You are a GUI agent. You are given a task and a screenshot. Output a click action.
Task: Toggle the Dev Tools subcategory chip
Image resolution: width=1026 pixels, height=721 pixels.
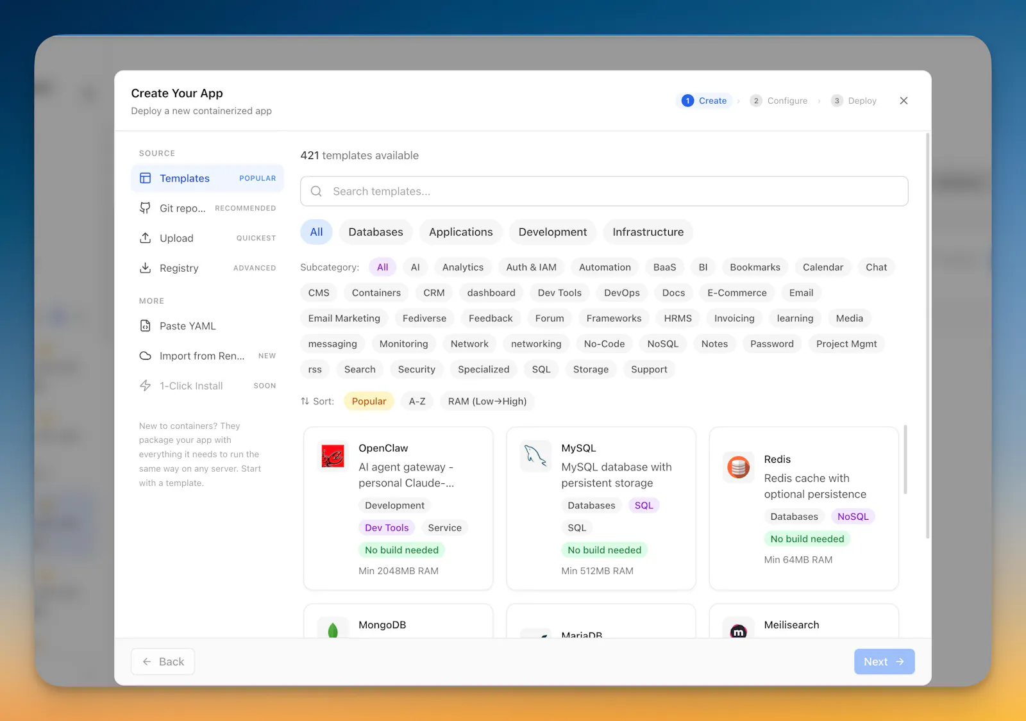560,293
